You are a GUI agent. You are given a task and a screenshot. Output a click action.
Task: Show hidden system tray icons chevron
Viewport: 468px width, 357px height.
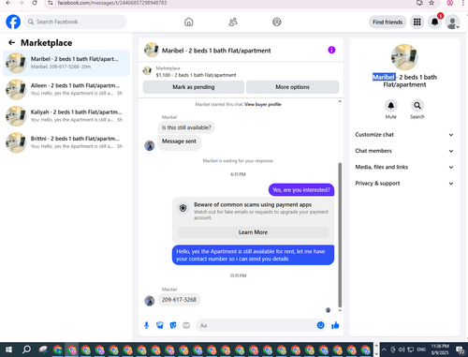pyautogui.click(x=384, y=350)
